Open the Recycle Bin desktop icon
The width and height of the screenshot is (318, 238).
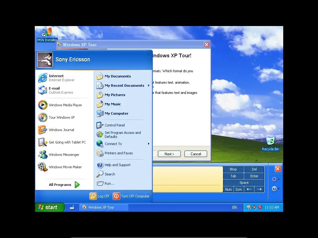(x=270, y=144)
